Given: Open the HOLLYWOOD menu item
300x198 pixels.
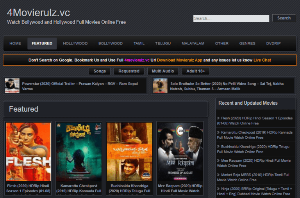Looking at the screenshot, I should click(75, 43).
